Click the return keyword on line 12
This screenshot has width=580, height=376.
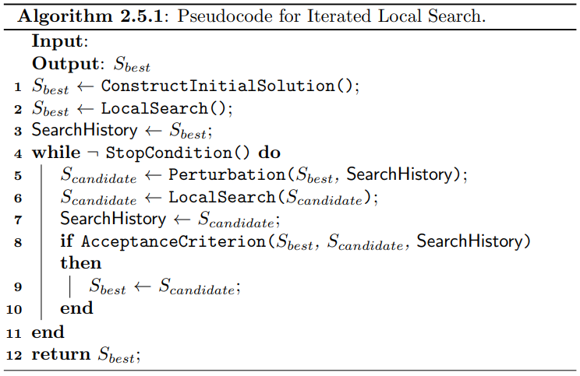coord(61,354)
